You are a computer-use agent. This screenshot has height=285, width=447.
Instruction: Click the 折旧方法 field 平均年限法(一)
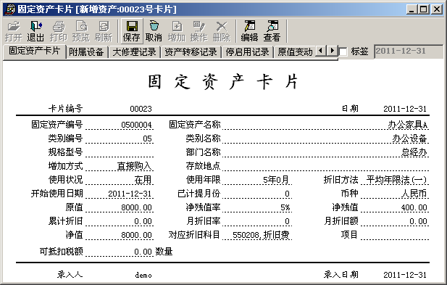click(x=395, y=180)
